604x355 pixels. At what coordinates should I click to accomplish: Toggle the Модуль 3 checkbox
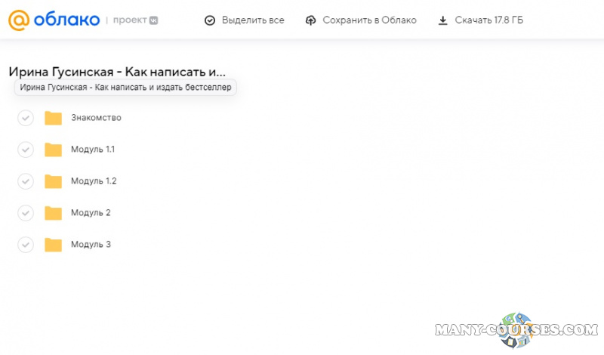(x=26, y=245)
